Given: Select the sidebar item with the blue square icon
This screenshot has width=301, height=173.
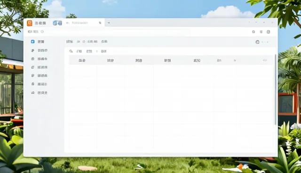Looking at the screenshot, I should pos(38,42).
